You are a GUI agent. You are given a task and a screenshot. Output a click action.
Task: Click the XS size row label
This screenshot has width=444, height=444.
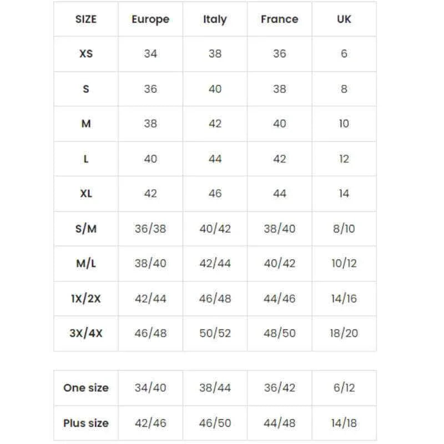pyautogui.click(x=86, y=54)
